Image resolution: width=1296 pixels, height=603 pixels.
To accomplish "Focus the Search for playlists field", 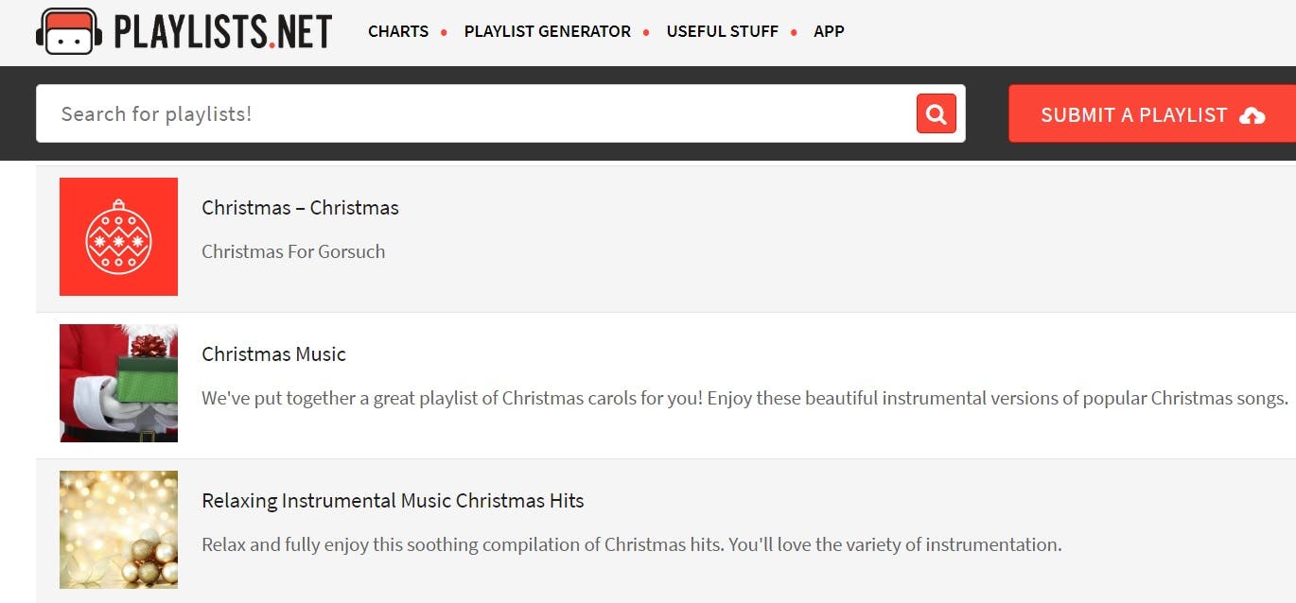I will (473, 114).
